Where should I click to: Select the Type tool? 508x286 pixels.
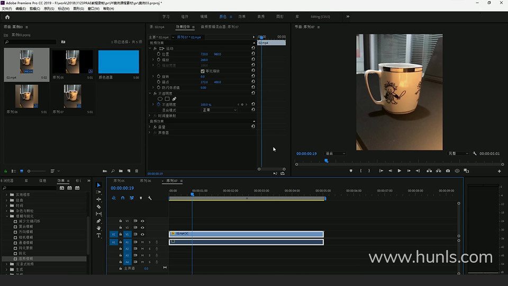point(98,235)
